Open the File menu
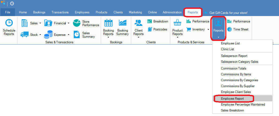 coord(7,12)
